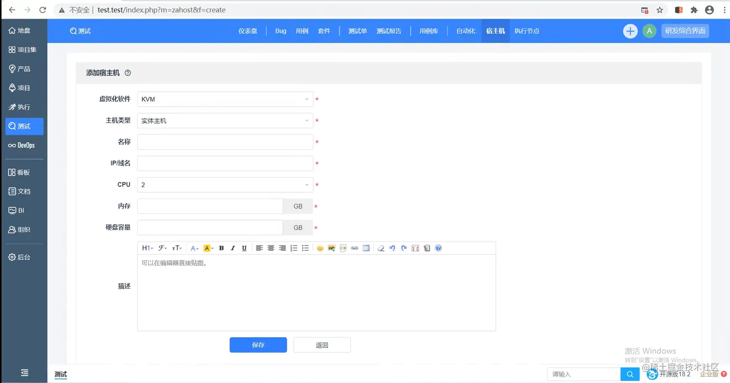Click the help icon beside 添加宿主机

(128, 73)
